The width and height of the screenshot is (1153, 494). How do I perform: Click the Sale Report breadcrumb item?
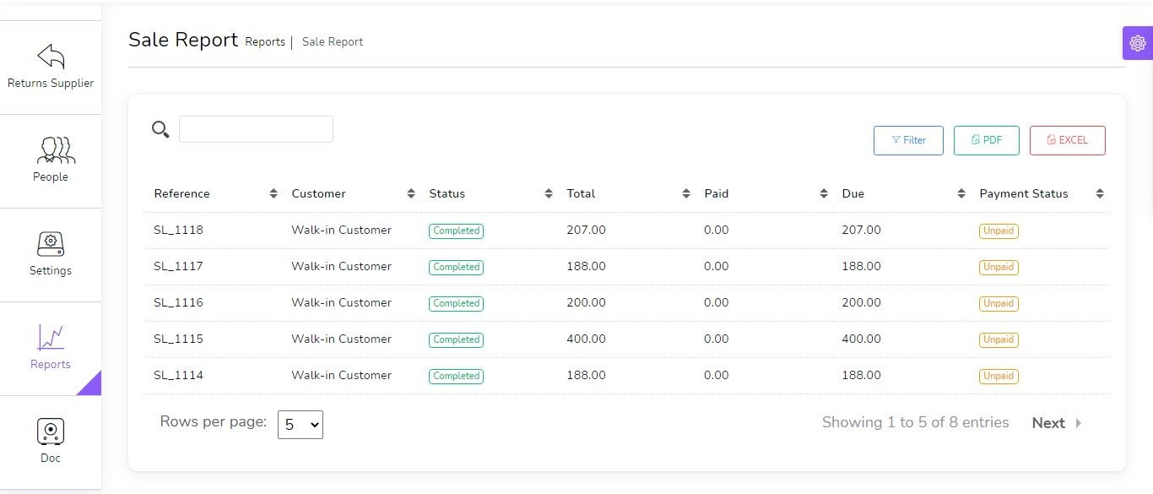pyautogui.click(x=333, y=41)
